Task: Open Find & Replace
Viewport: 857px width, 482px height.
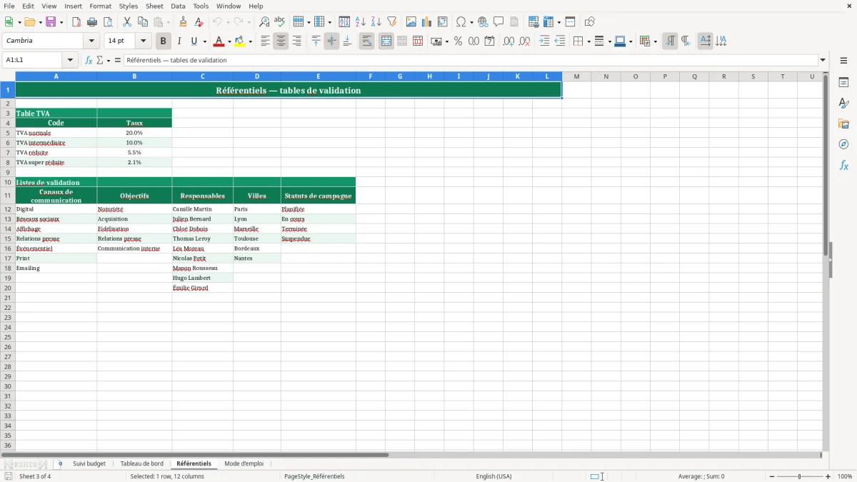Action: [264, 22]
